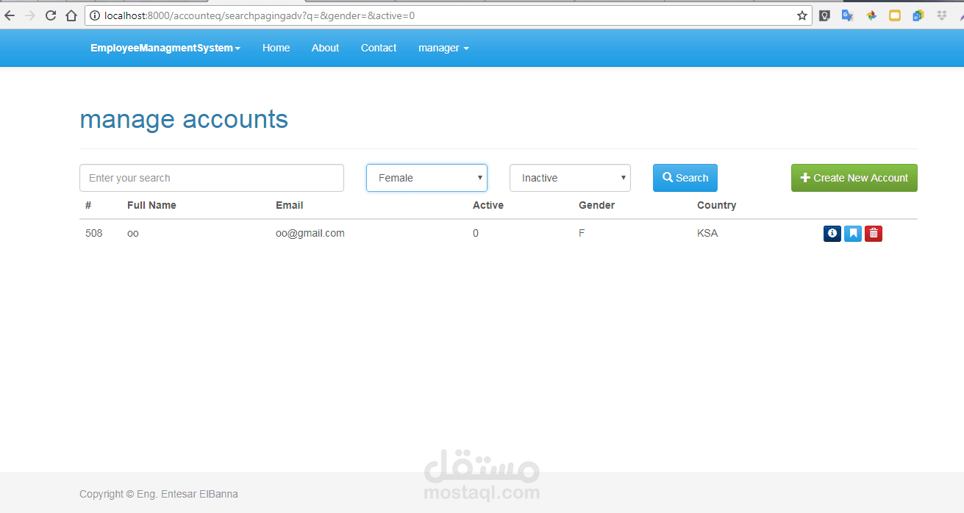Click the site info icon in address bar
The height and width of the screenshot is (513, 964).
(x=96, y=15)
